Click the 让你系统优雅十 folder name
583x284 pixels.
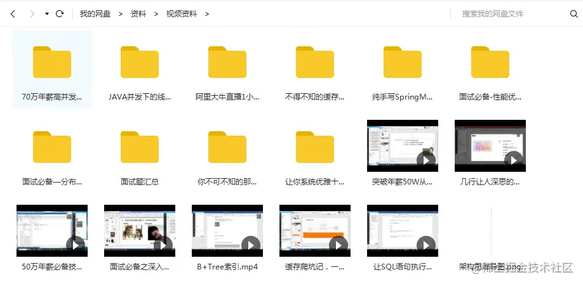click(x=315, y=182)
